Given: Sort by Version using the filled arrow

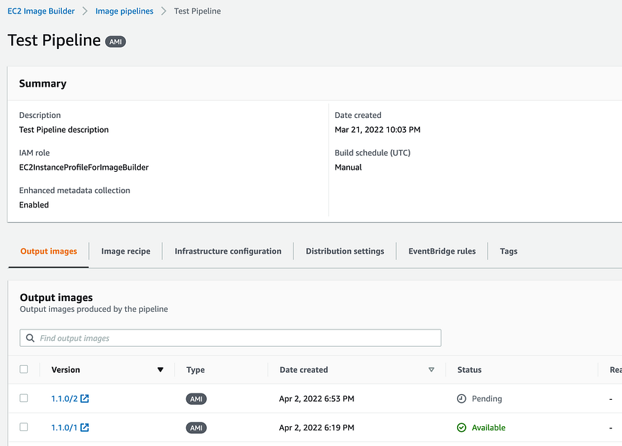Looking at the screenshot, I should (160, 369).
